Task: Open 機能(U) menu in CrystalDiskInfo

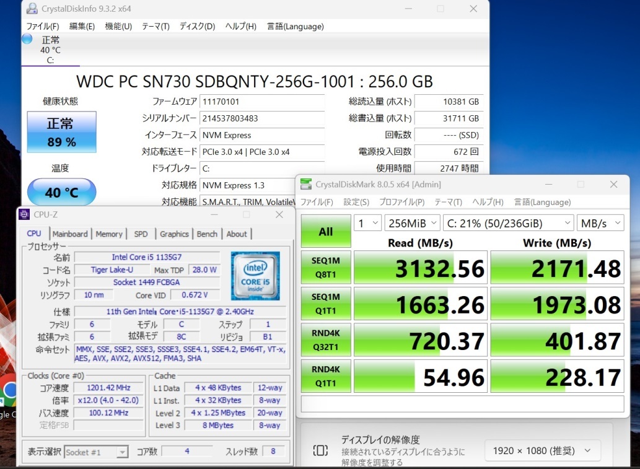Action: click(x=118, y=27)
